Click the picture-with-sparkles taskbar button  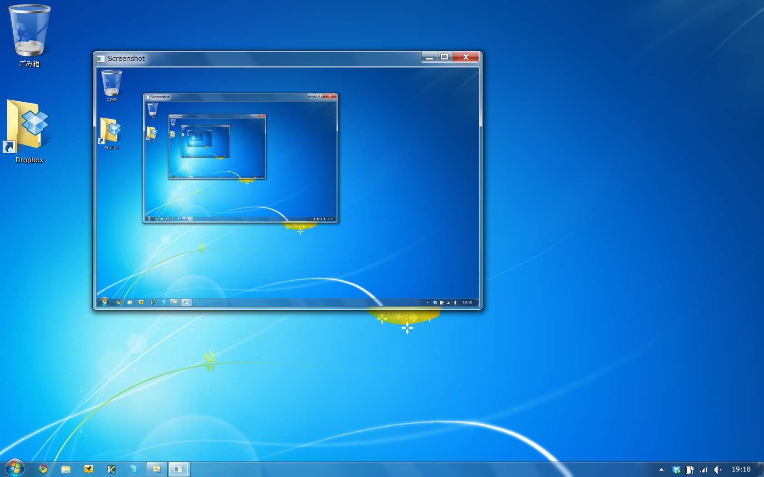click(x=156, y=469)
